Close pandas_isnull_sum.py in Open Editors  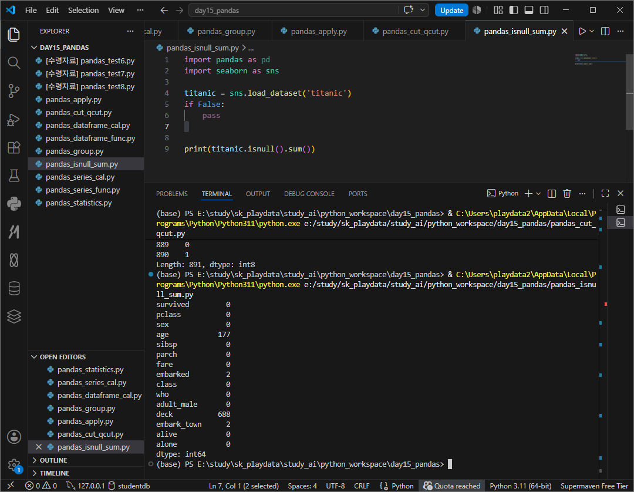[x=38, y=447]
